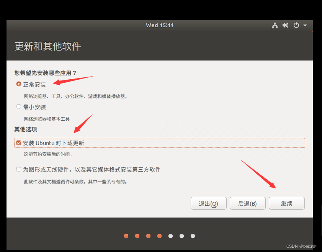Click the 继续 button
The width and height of the screenshot is (322, 252).
pyautogui.click(x=287, y=203)
